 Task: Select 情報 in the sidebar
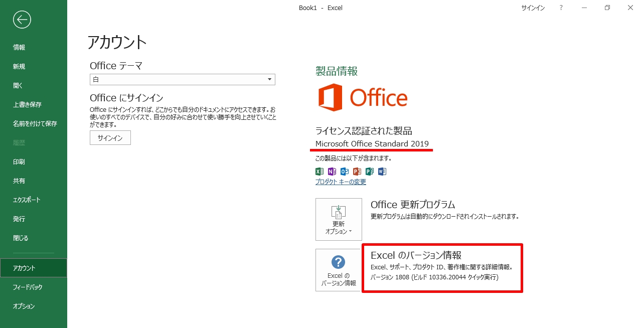[18, 47]
